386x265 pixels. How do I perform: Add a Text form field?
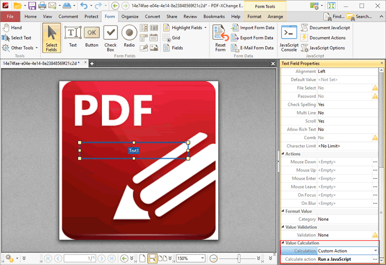point(73,37)
